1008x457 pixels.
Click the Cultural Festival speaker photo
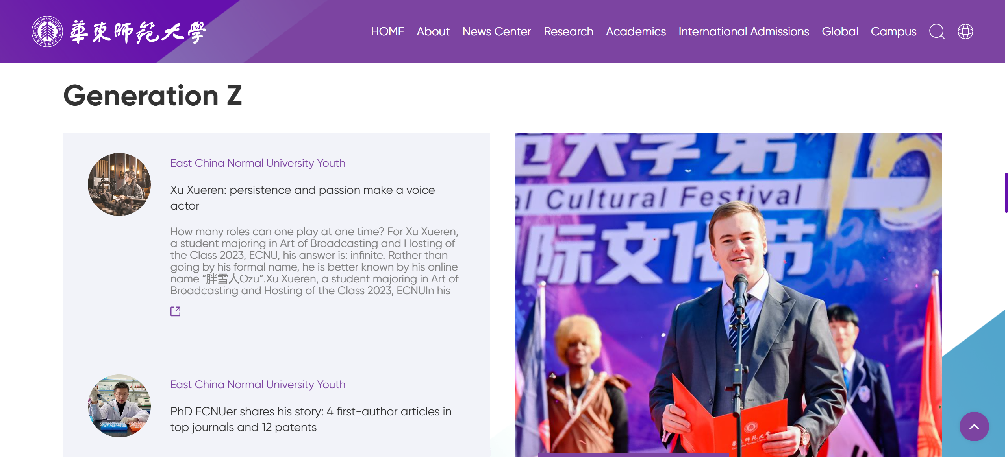point(728,295)
